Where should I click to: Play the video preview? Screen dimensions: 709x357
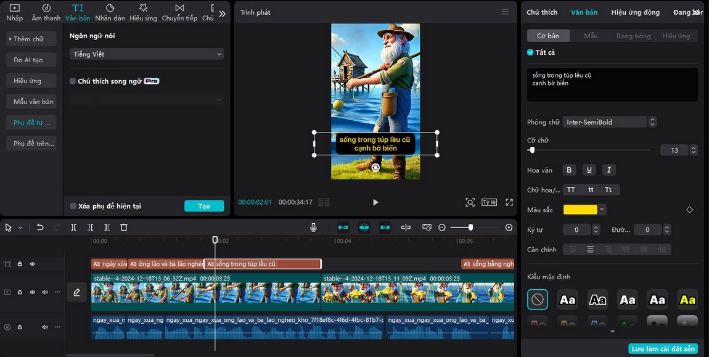click(x=375, y=202)
